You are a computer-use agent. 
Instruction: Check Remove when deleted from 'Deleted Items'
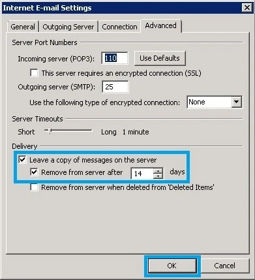[34, 187]
